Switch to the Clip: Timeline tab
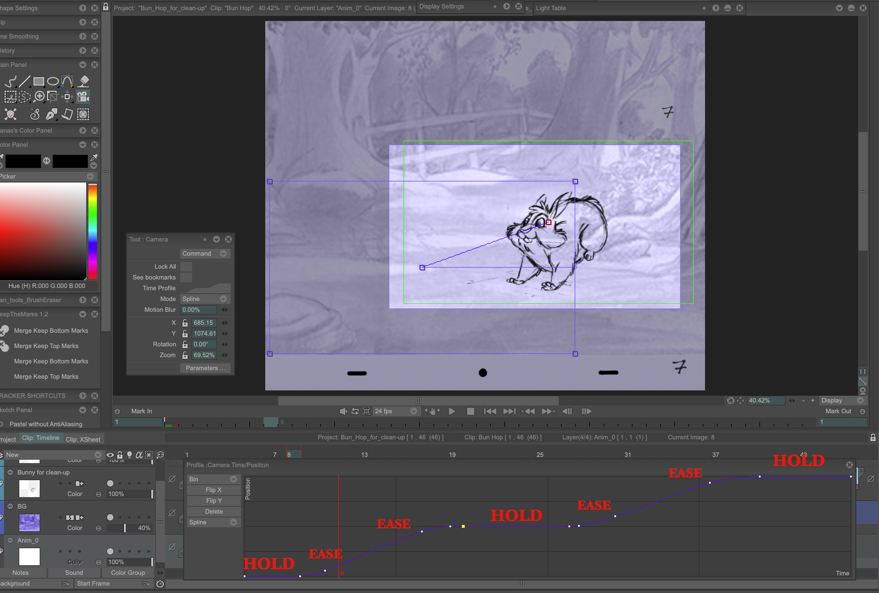The height and width of the screenshot is (593, 879). pyautogui.click(x=40, y=438)
